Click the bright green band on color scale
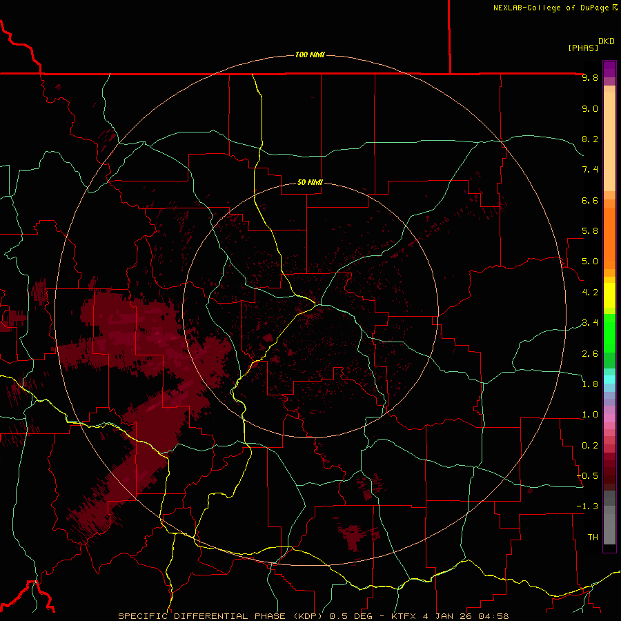 (x=609, y=333)
